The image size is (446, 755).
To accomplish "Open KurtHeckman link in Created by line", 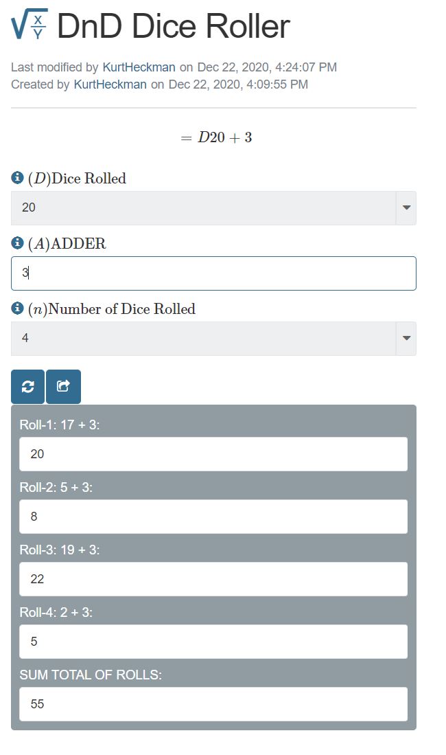I will pos(110,84).
